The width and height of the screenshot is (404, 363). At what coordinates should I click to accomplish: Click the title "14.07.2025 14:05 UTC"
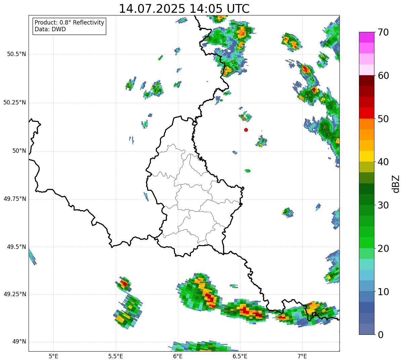pos(184,8)
